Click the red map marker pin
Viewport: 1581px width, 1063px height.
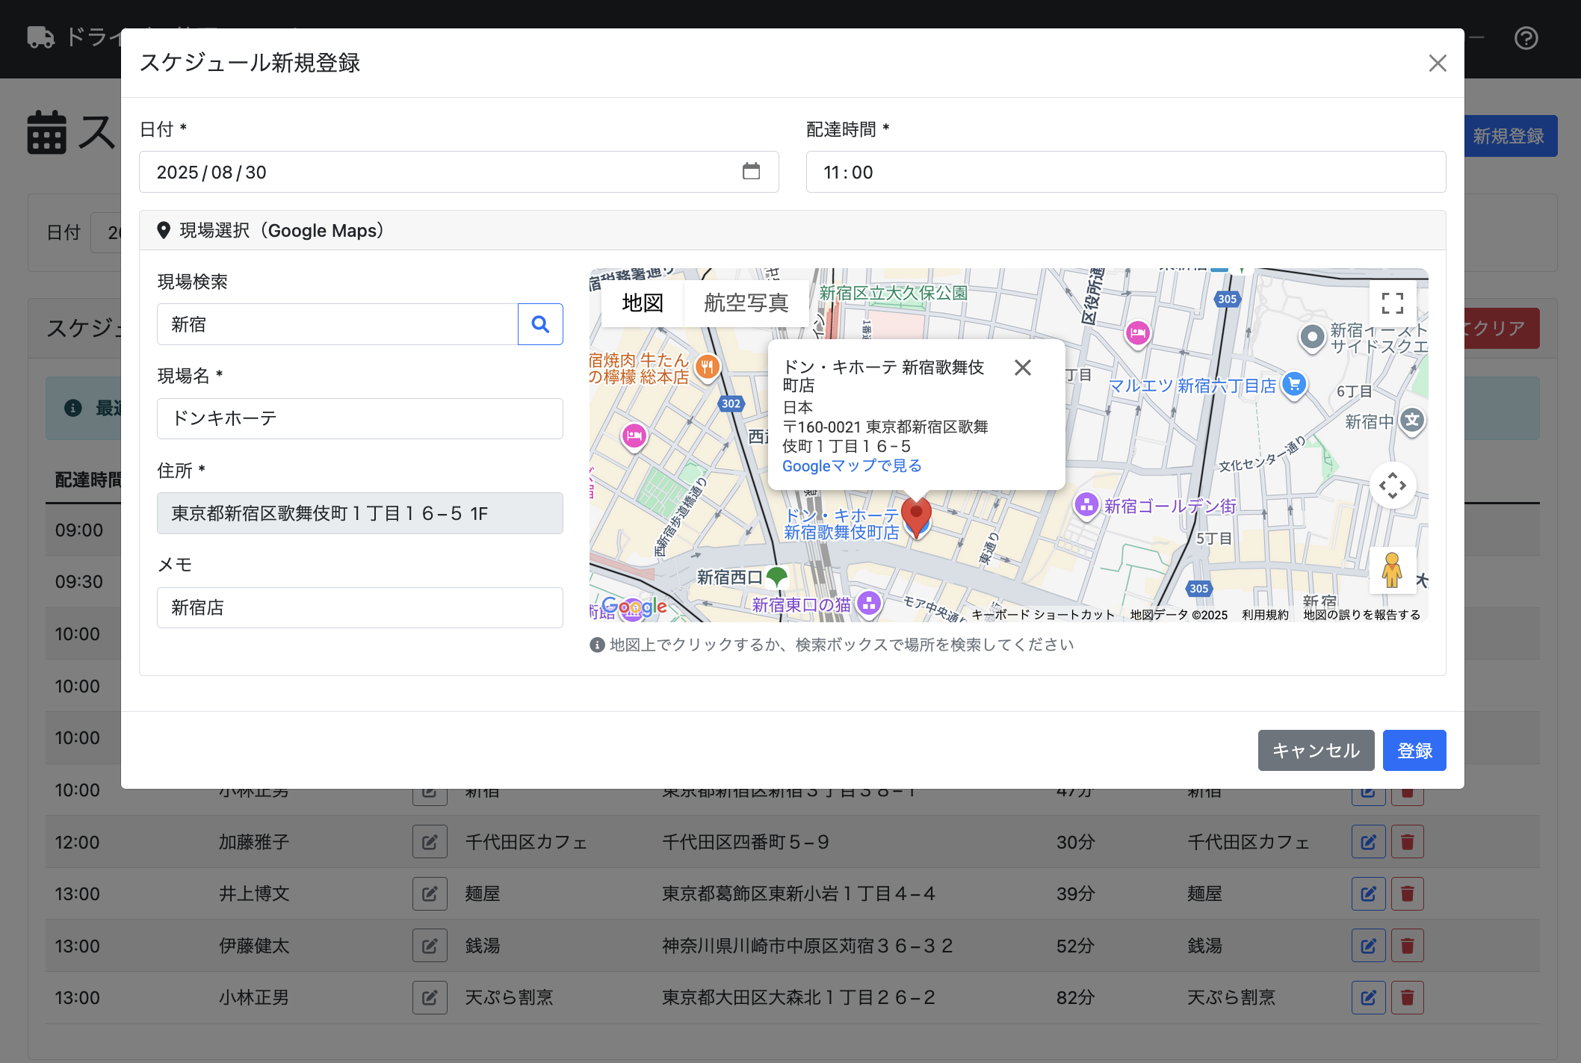pos(916,515)
